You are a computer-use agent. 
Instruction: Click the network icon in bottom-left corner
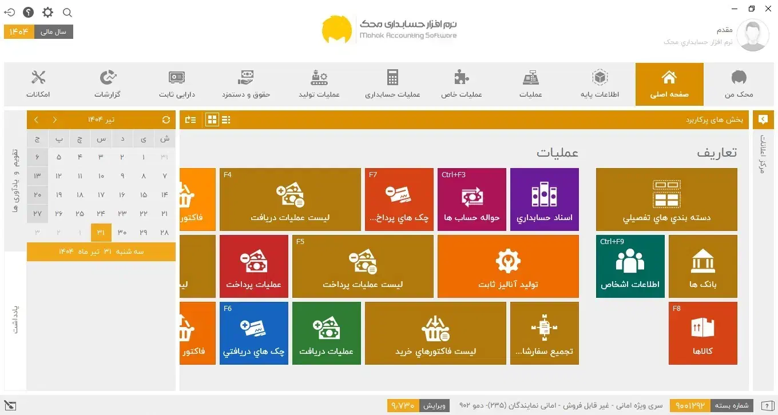coord(9,406)
